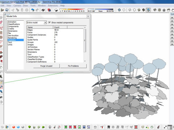Click the Component Instances row

tap(55, 35)
